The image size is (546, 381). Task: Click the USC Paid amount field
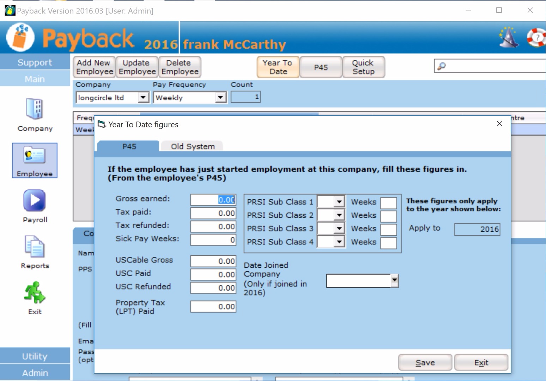click(x=213, y=274)
